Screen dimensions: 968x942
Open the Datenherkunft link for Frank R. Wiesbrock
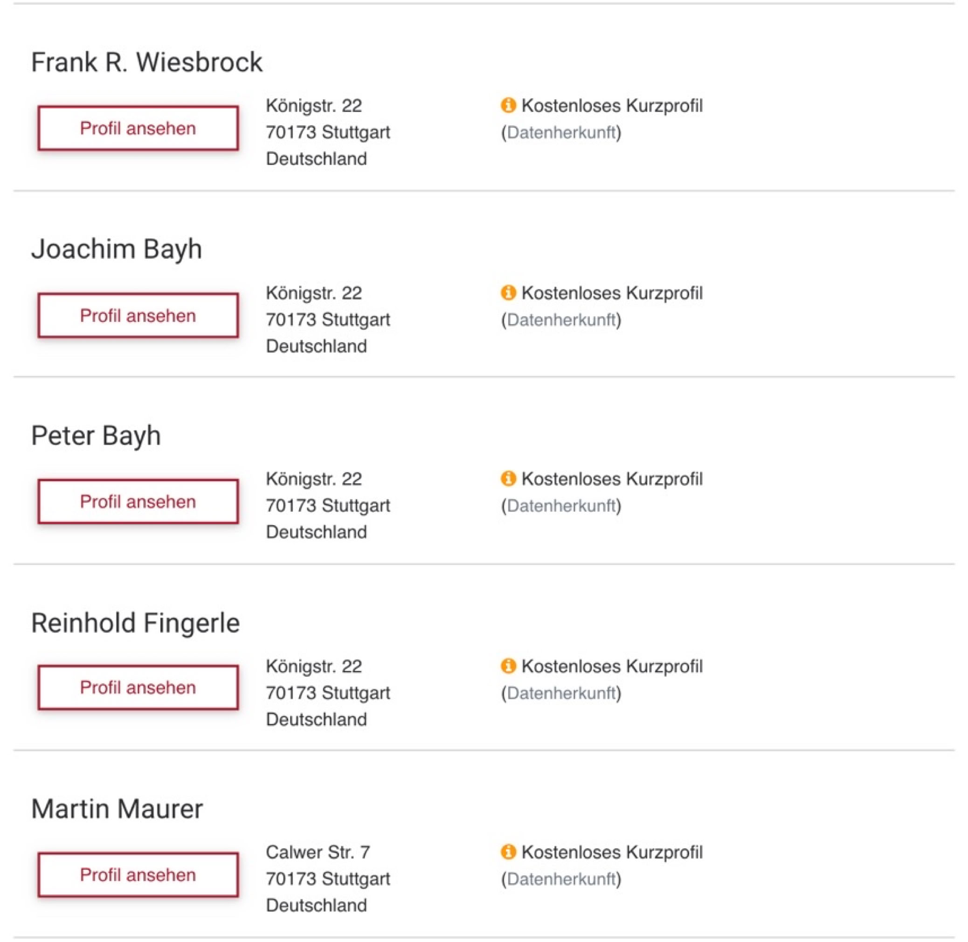(561, 132)
